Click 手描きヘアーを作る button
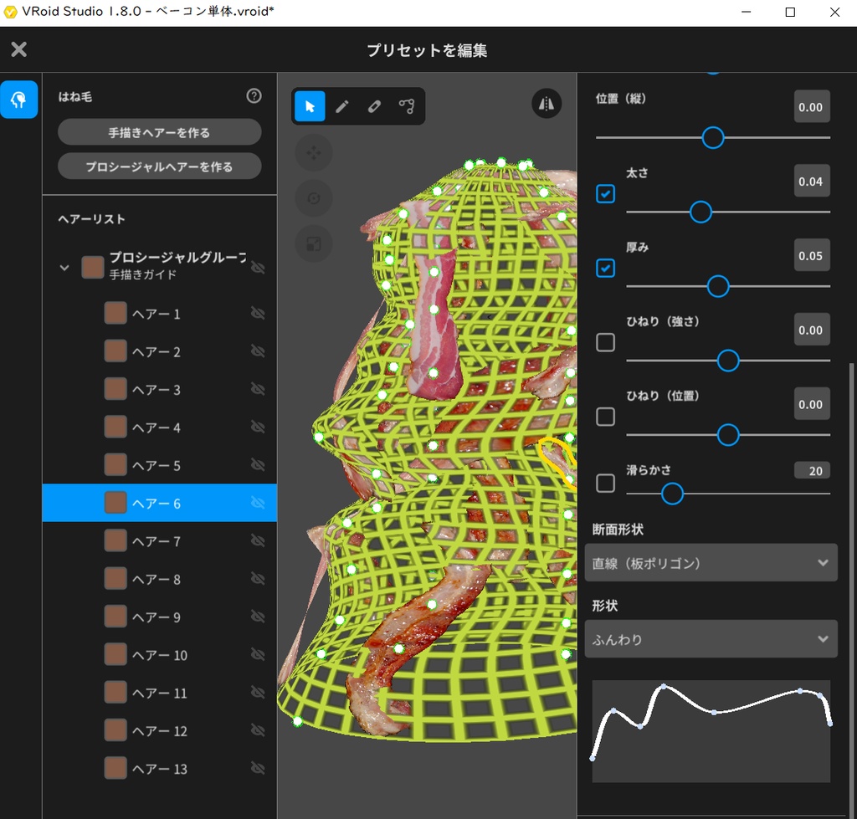The height and width of the screenshot is (819, 857). point(159,131)
